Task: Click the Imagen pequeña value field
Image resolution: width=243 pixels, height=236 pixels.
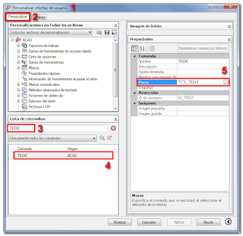Action: (203, 108)
